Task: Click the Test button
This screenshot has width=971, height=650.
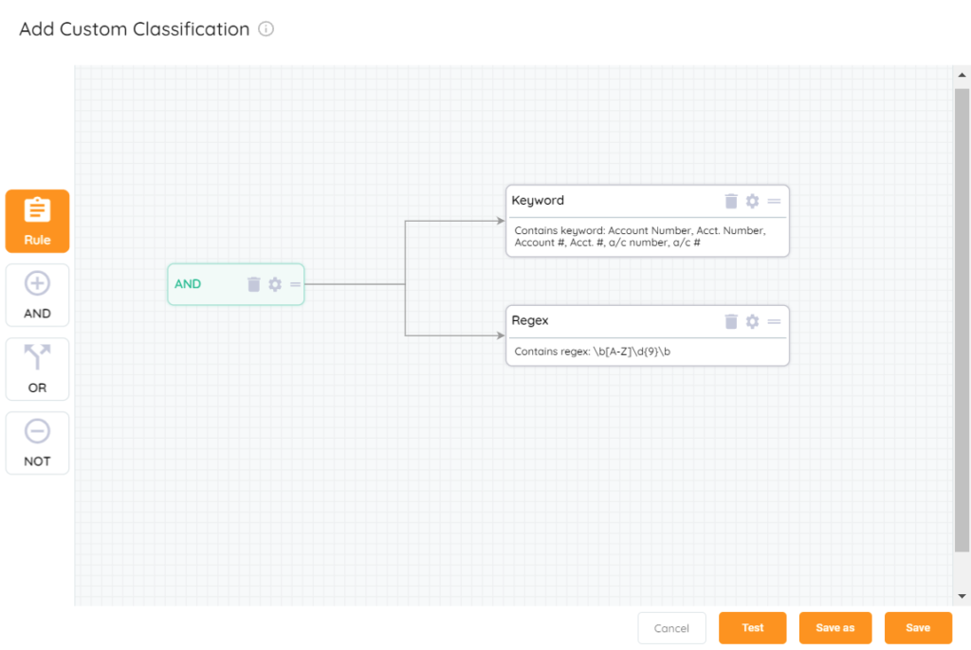Action: pyautogui.click(x=752, y=628)
